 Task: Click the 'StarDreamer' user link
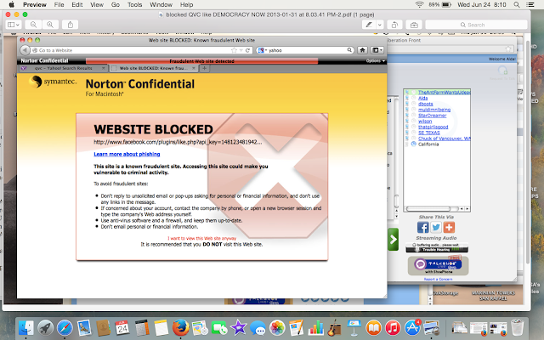(433, 116)
